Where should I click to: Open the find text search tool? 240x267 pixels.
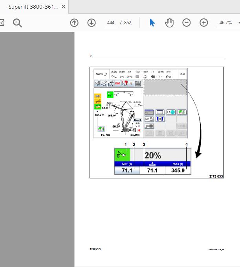(17, 23)
